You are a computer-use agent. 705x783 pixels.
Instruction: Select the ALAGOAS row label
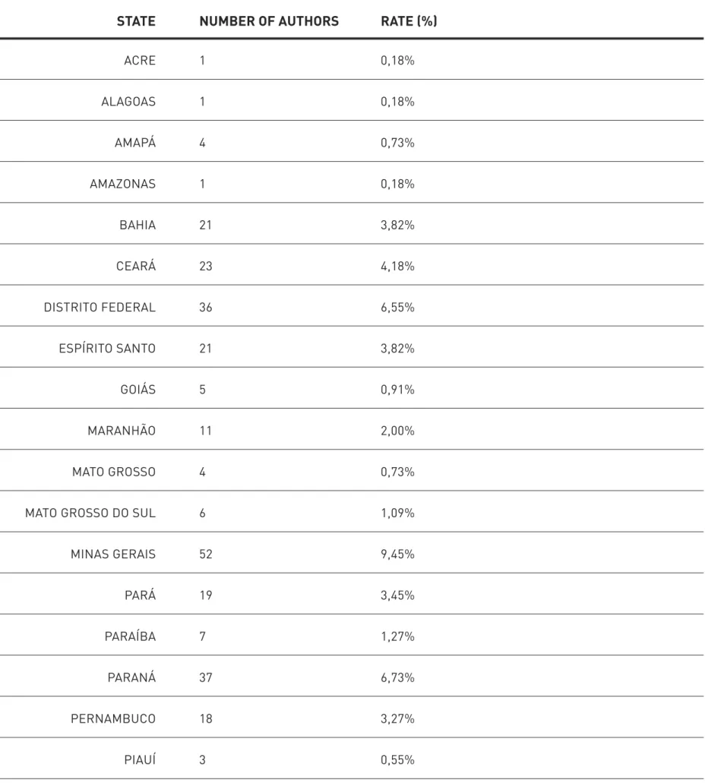[x=128, y=101]
